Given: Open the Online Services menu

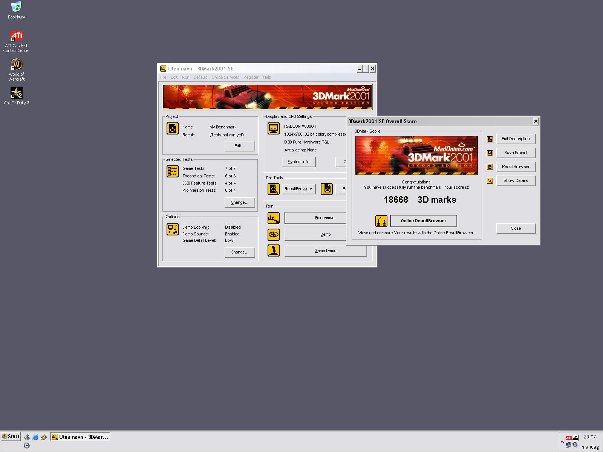Looking at the screenshot, I should click(225, 77).
